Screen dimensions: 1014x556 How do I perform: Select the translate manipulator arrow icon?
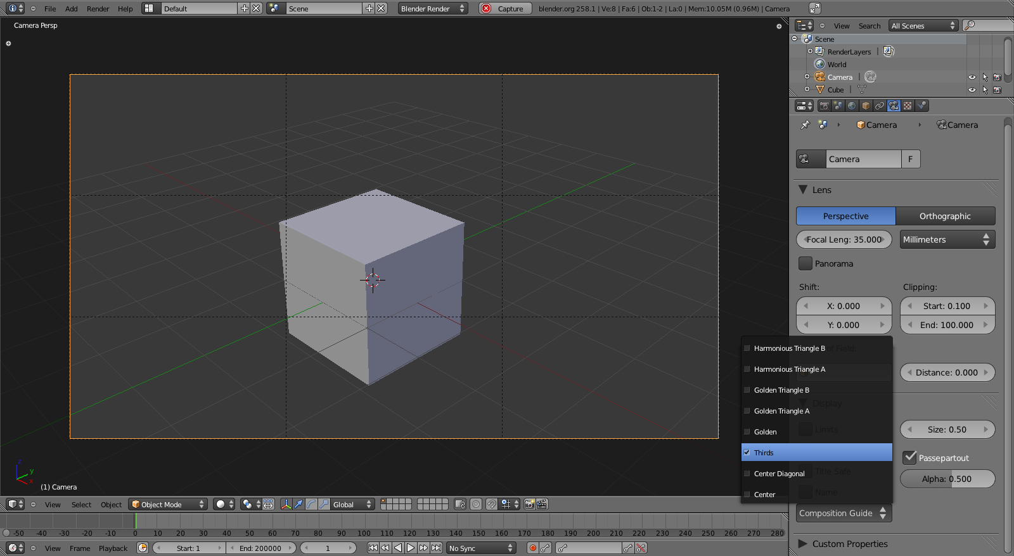pos(298,504)
